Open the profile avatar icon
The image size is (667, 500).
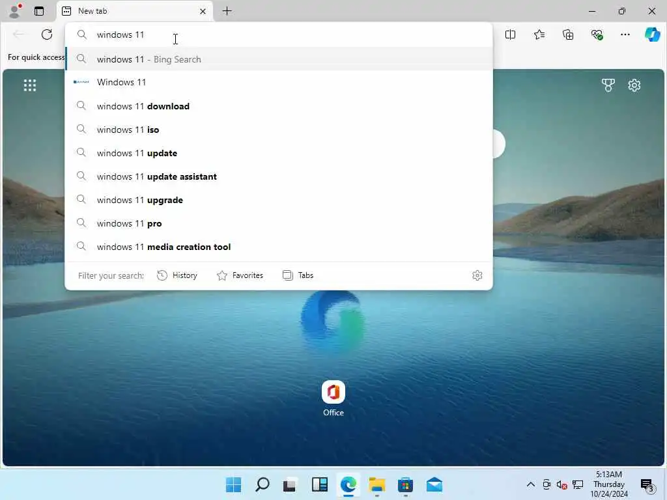15,10
